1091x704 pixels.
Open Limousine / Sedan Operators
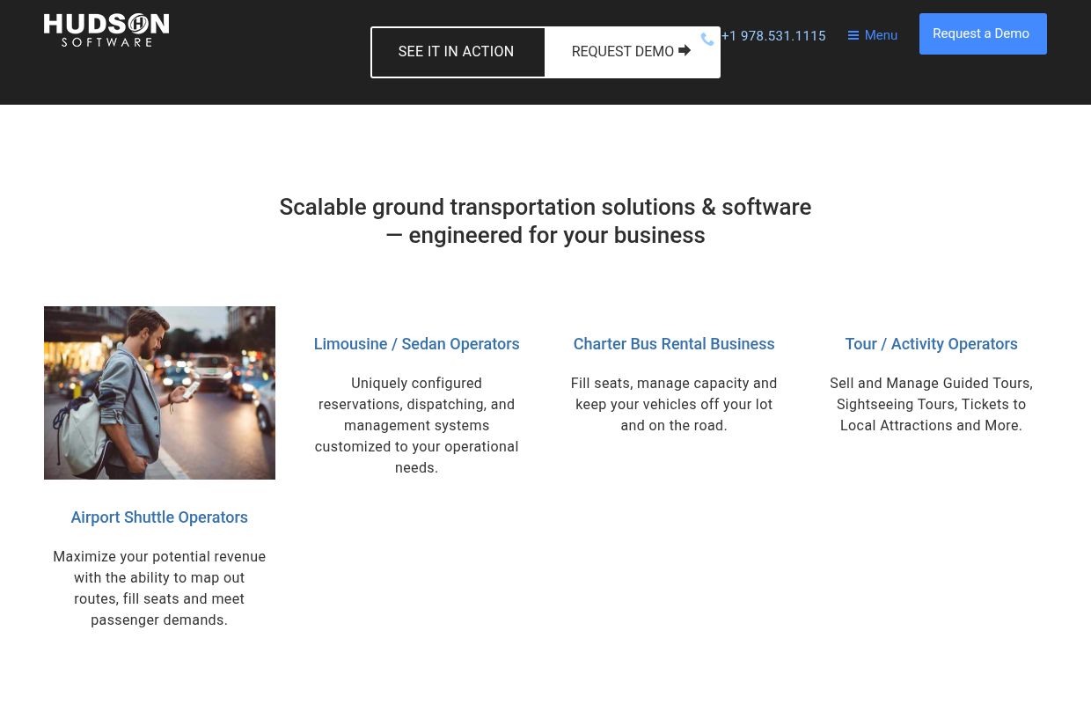[416, 343]
